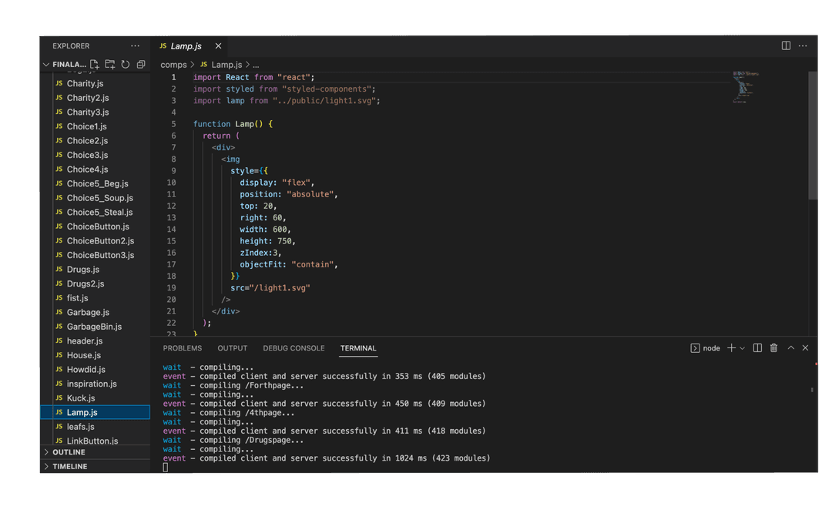Maximize the terminal panel size
832x520 pixels.
pyautogui.click(x=790, y=348)
